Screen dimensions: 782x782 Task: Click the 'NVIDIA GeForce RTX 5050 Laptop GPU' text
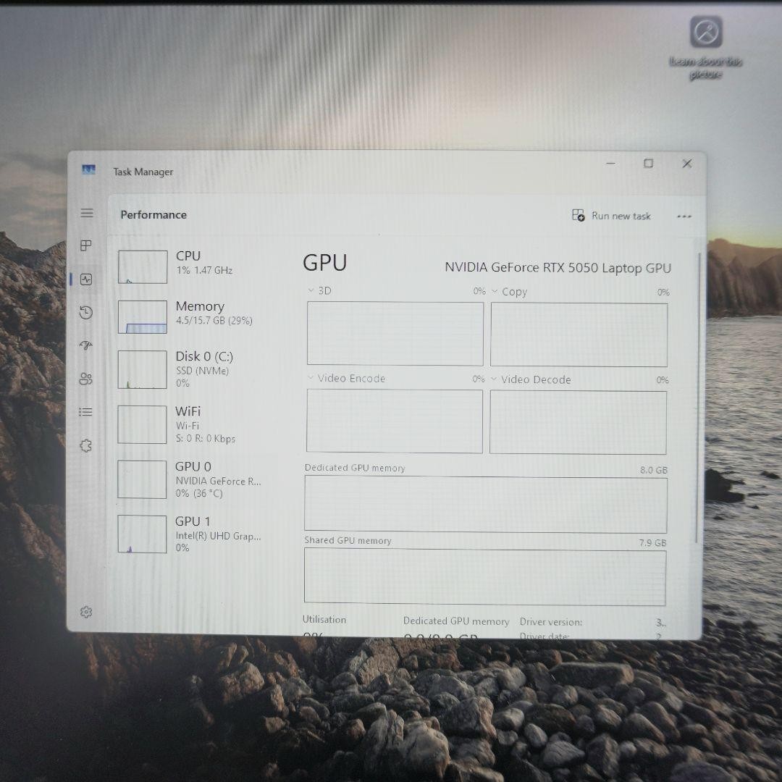click(558, 268)
